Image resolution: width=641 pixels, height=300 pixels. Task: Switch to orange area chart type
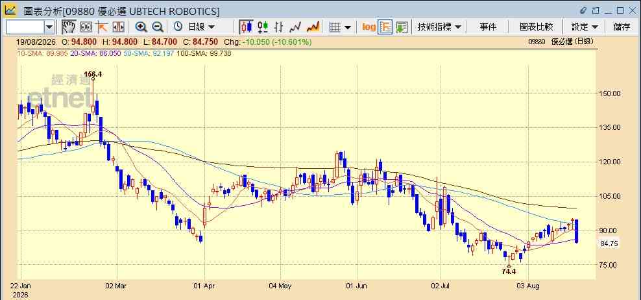tap(313, 27)
